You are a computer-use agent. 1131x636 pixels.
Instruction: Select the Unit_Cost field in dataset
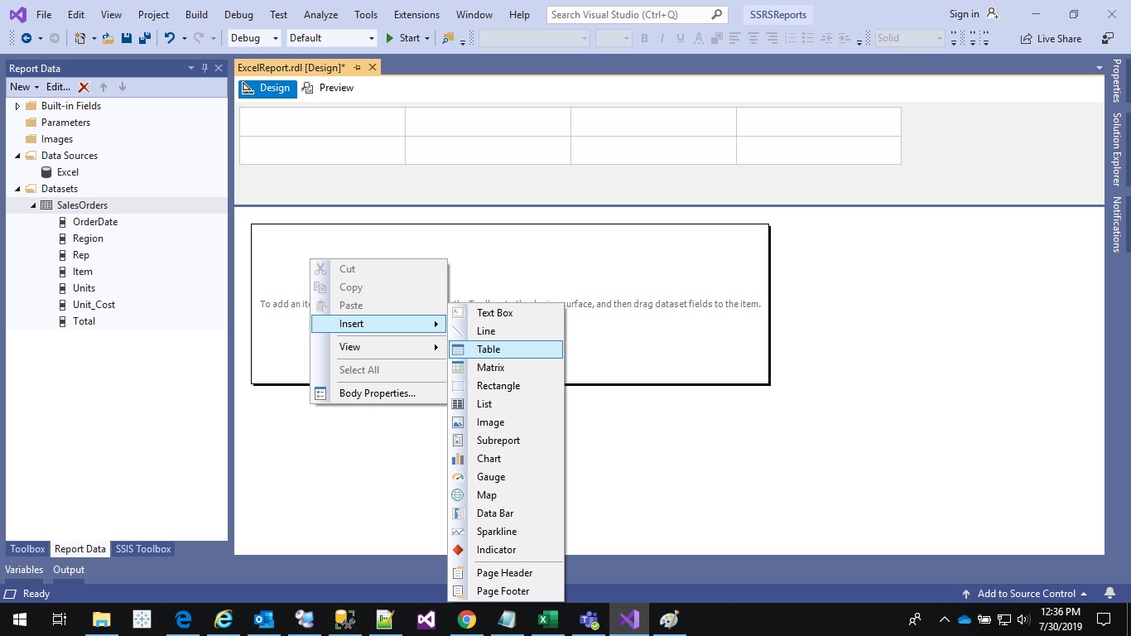[94, 305]
